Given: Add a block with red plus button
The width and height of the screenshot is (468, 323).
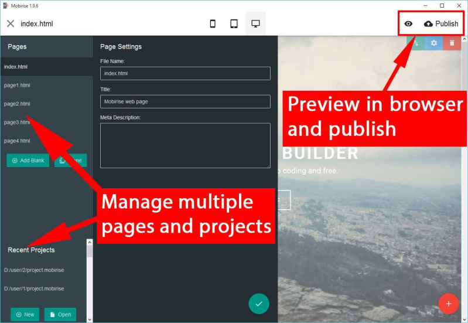Looking at the screenshot, I should coord(449,304).
